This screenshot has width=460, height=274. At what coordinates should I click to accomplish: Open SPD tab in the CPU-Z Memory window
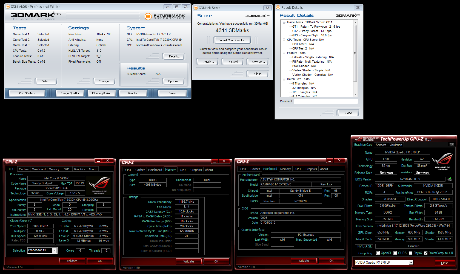[183, 170]
